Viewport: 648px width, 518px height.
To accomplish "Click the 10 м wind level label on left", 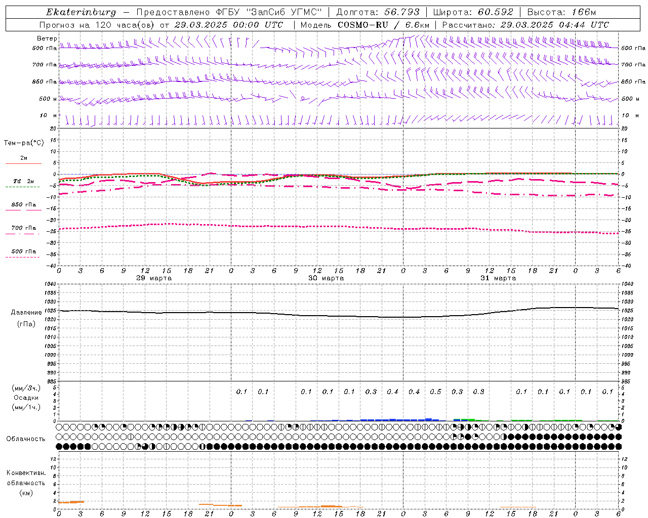I will click(x=48, y=116).
